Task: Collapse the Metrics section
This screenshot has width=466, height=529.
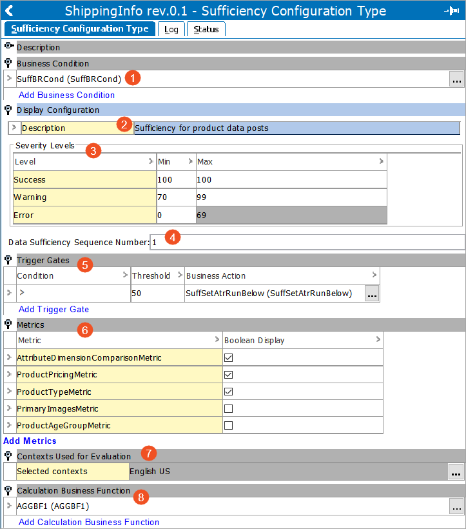Action: [x=8, y=324]
